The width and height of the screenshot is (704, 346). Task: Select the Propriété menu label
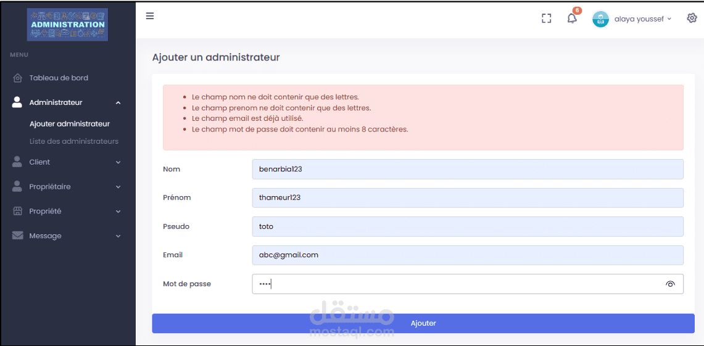(x=45, y=211)
